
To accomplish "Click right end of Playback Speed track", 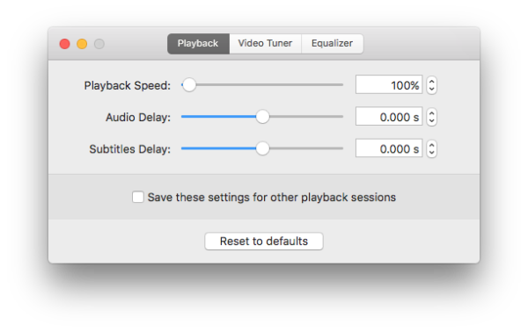I will coord(341,84).
